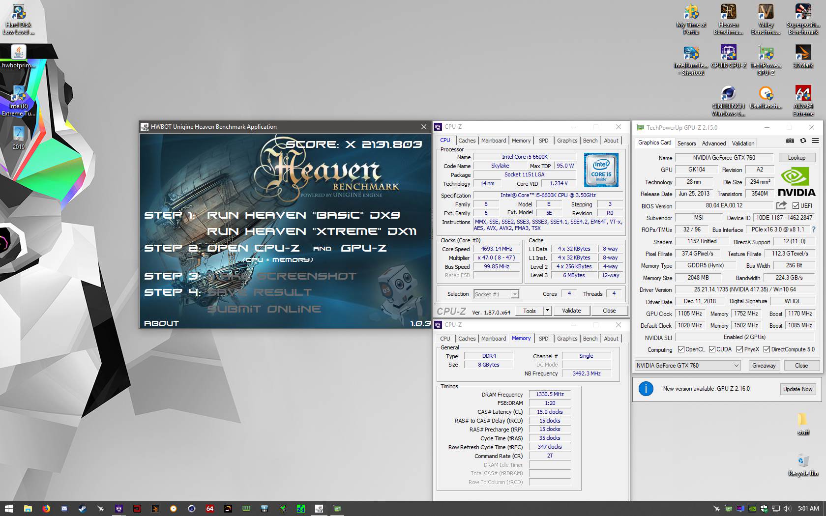Open Graphics tab in top CPU-Z window
This screenshot has width=826, height=516.
567,141
